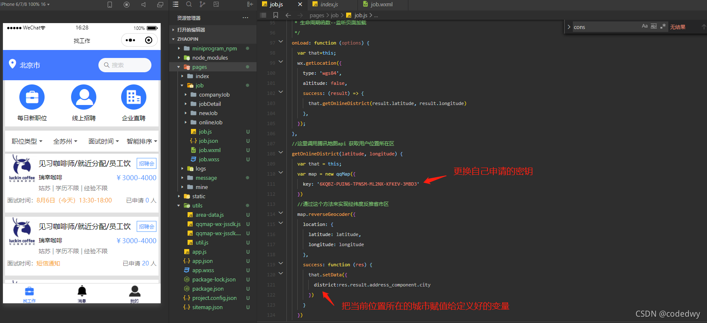Switch to the 我的 profile tab

pyautogui.click(x=135, y=294)
